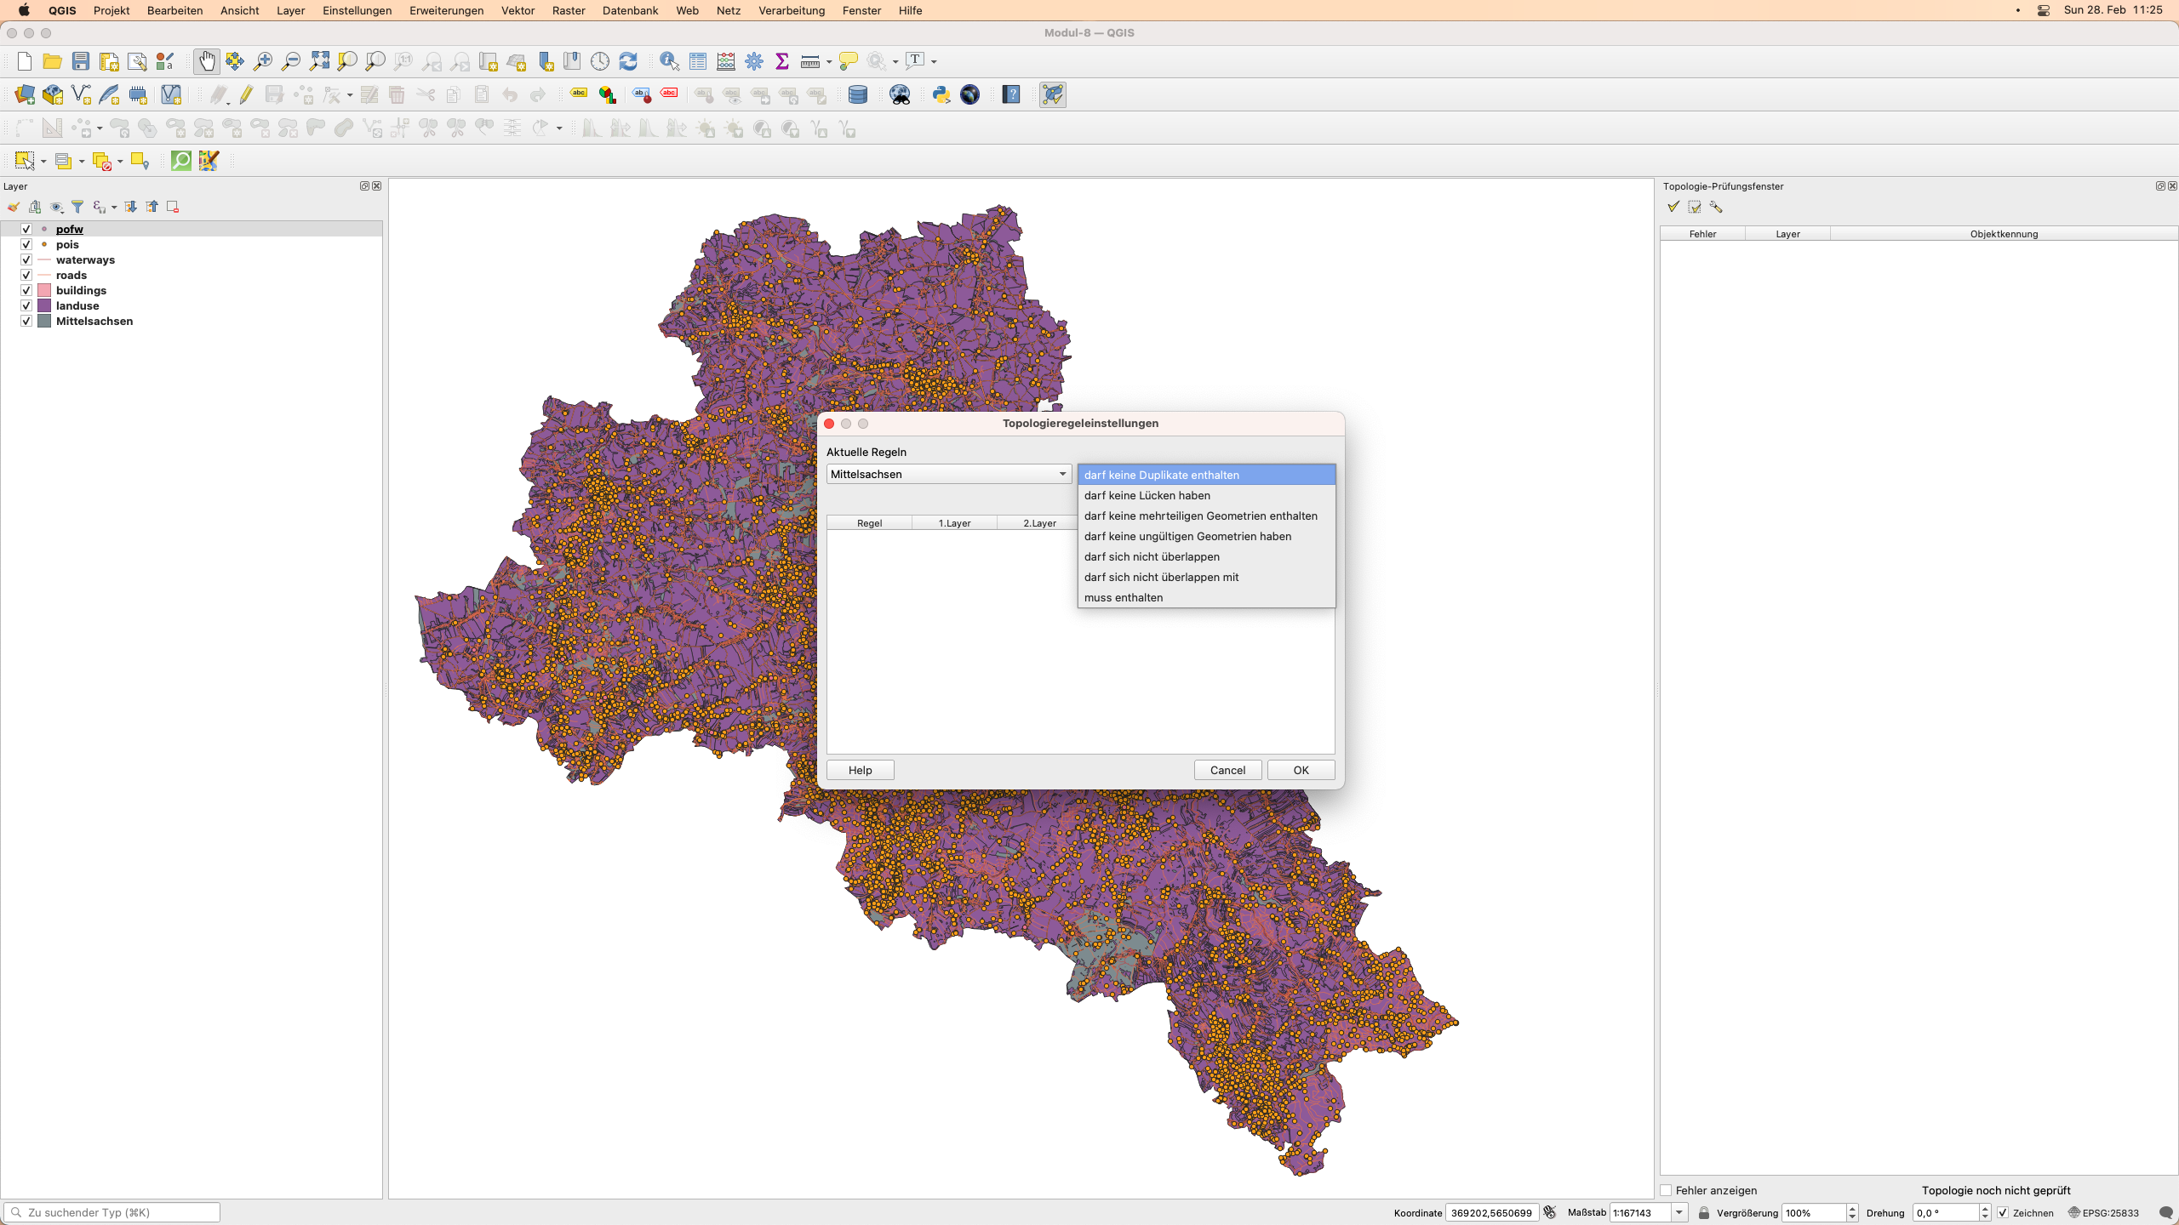This screenshot has height=1225, width=2179.
Task: Open the Identify Features tool
Action: pos(670,61)
